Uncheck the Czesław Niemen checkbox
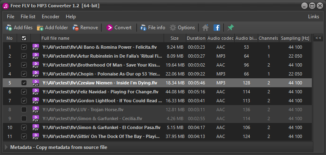This screenshot has height=155, width=326. point(24,83)
